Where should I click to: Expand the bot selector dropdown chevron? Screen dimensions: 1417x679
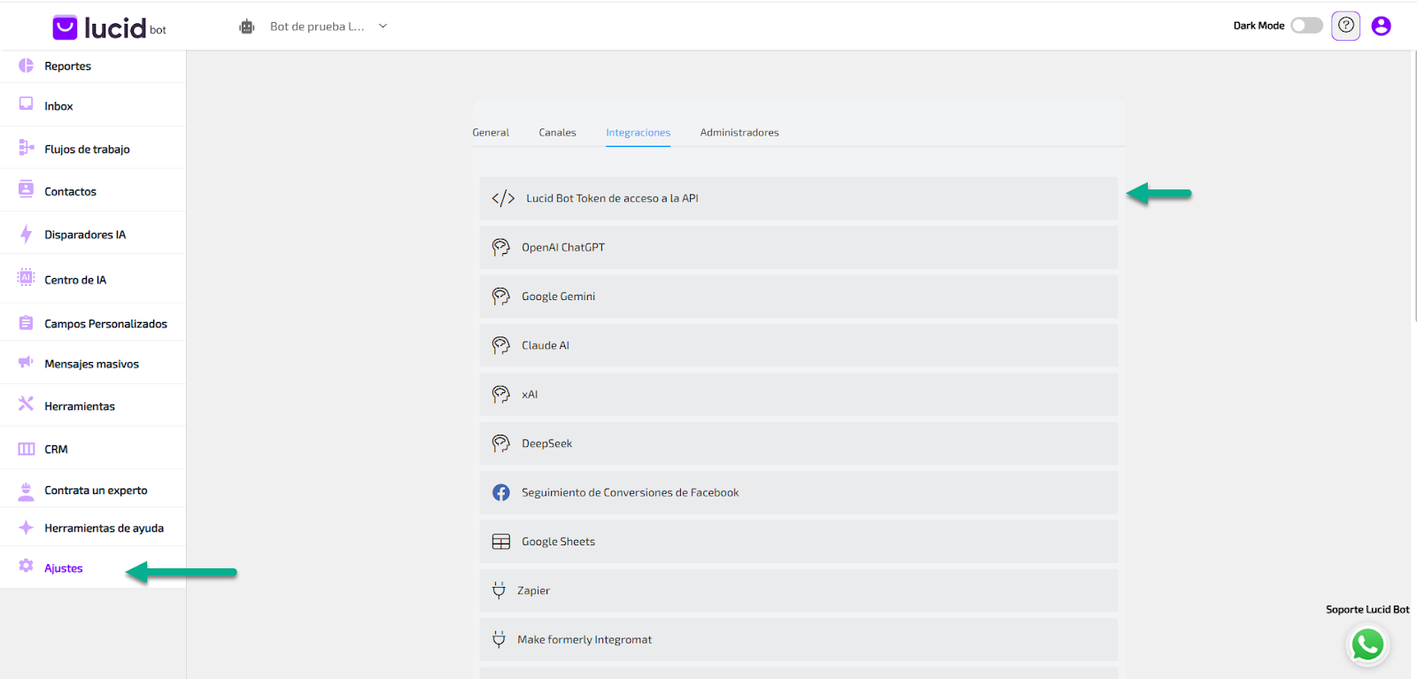383,26
